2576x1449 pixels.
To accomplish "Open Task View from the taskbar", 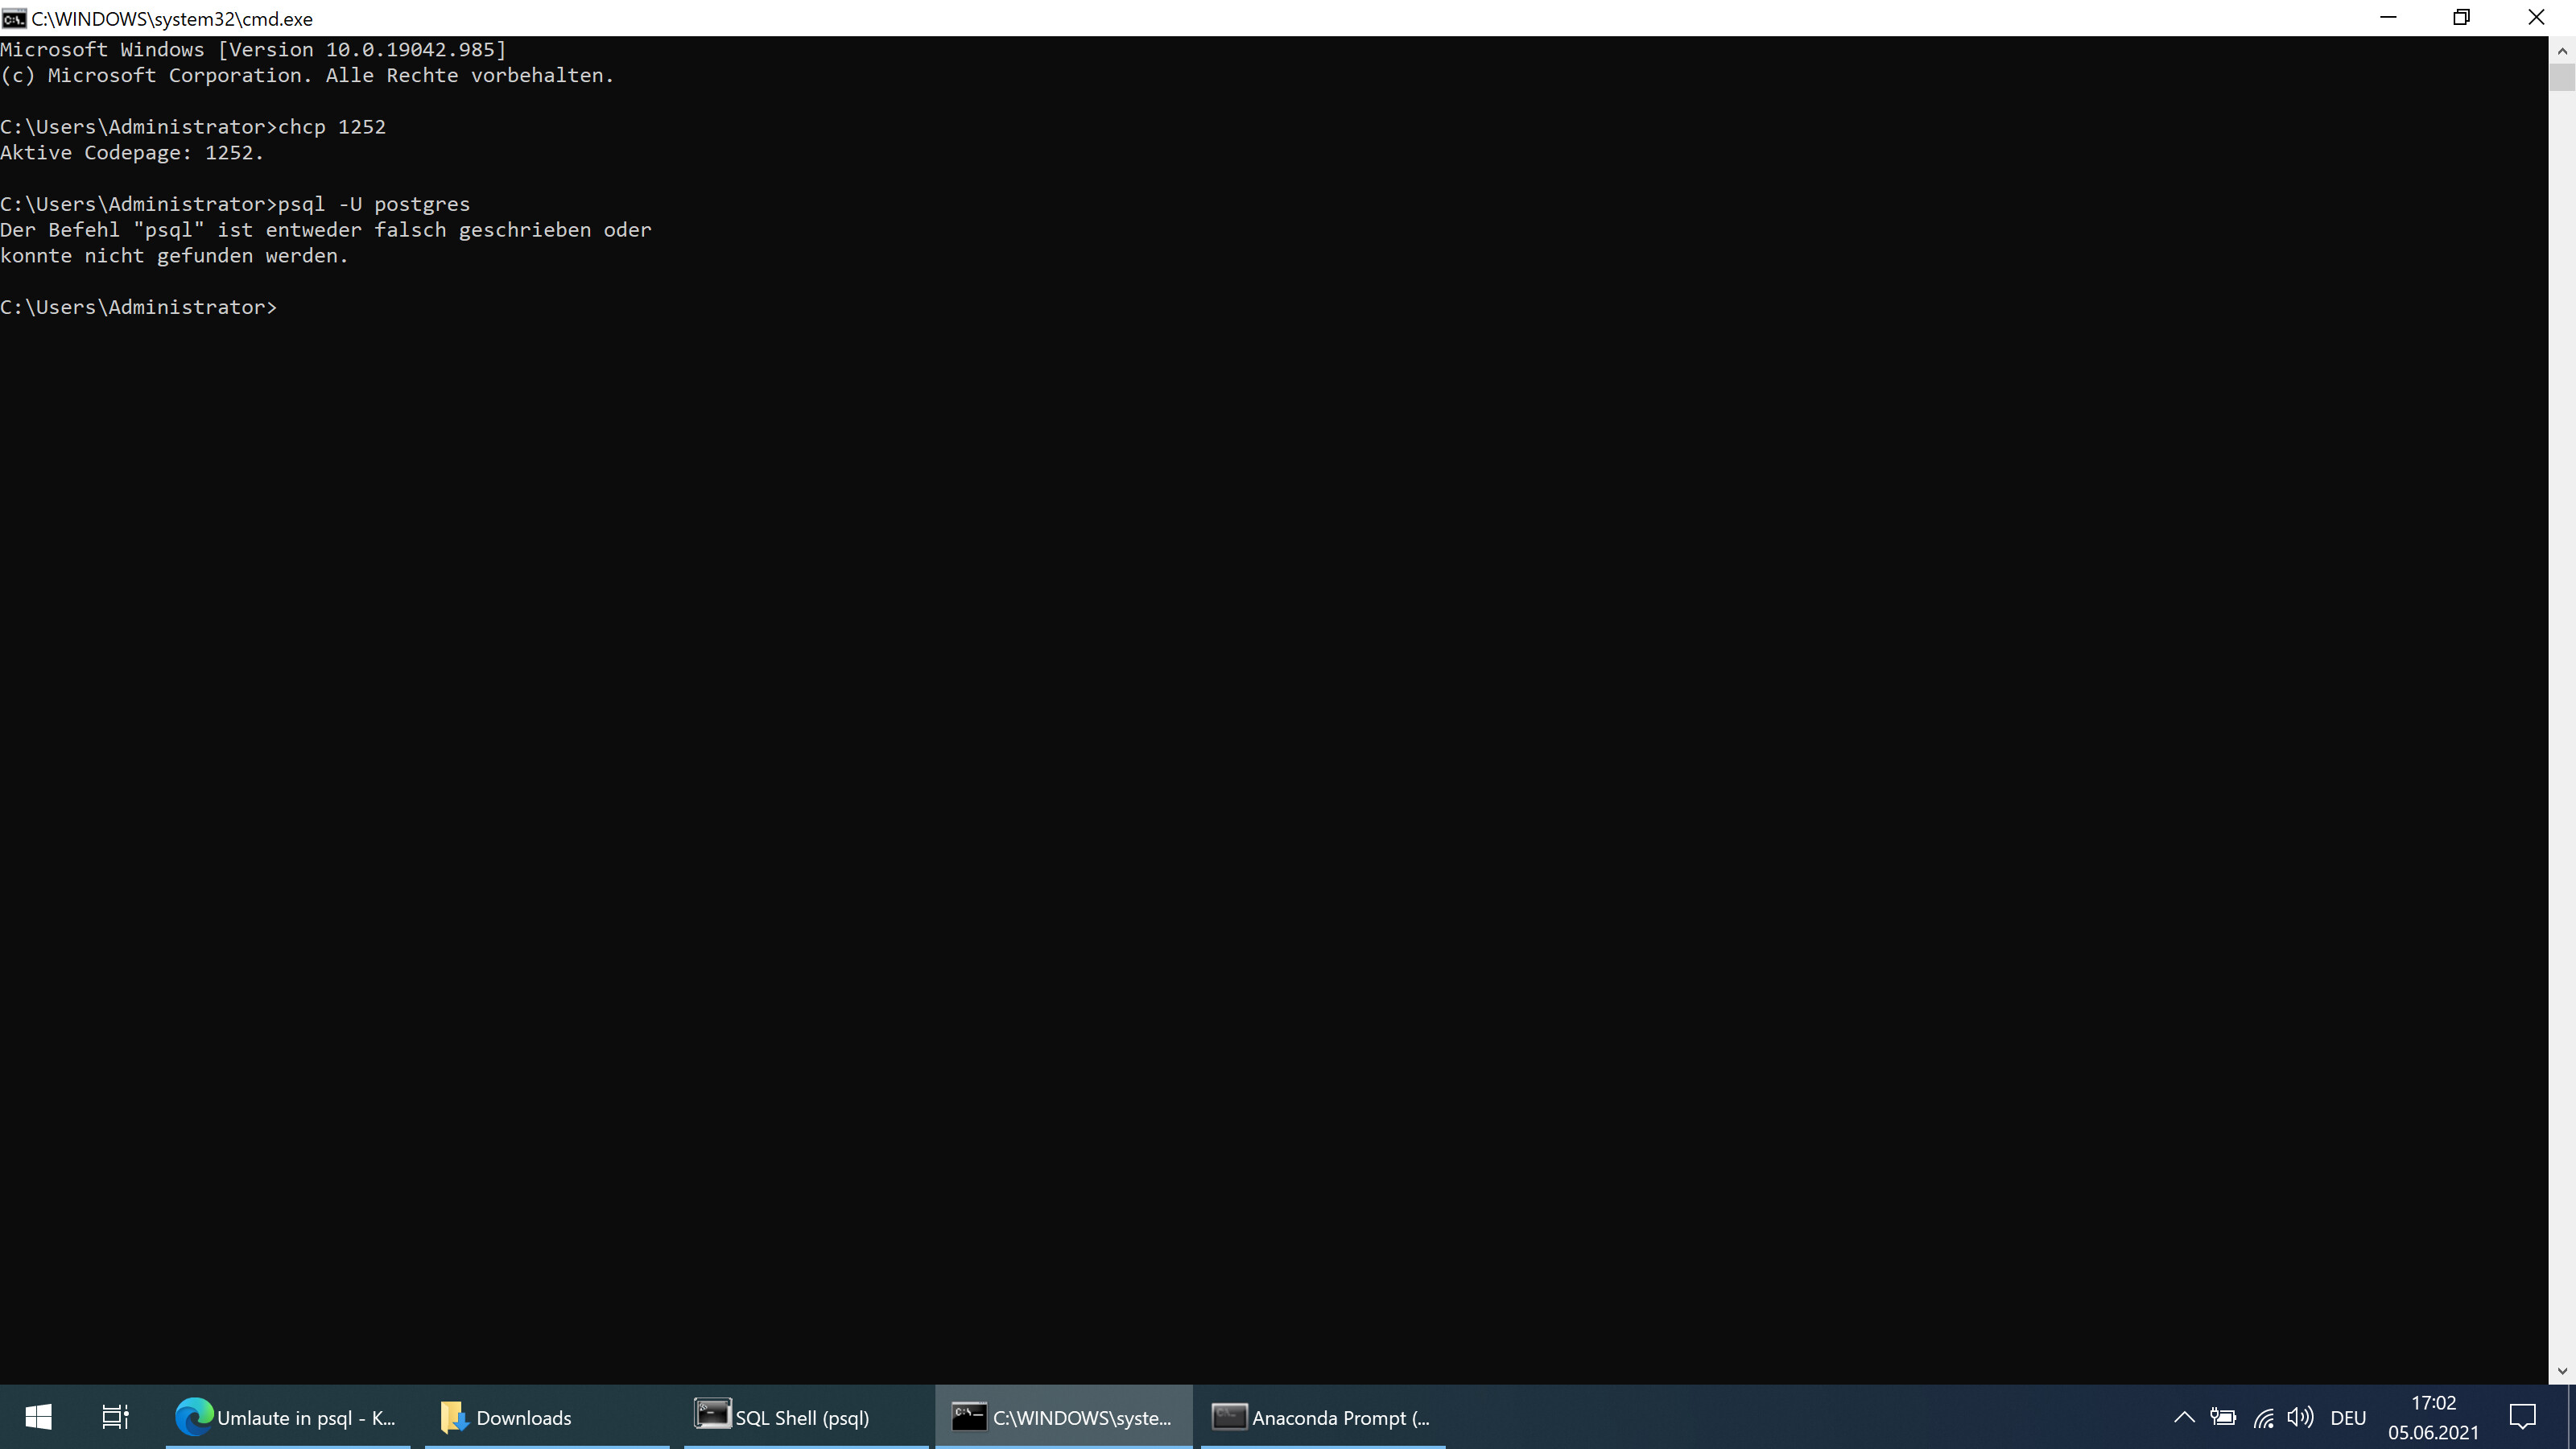I will tap(115, 1417).
